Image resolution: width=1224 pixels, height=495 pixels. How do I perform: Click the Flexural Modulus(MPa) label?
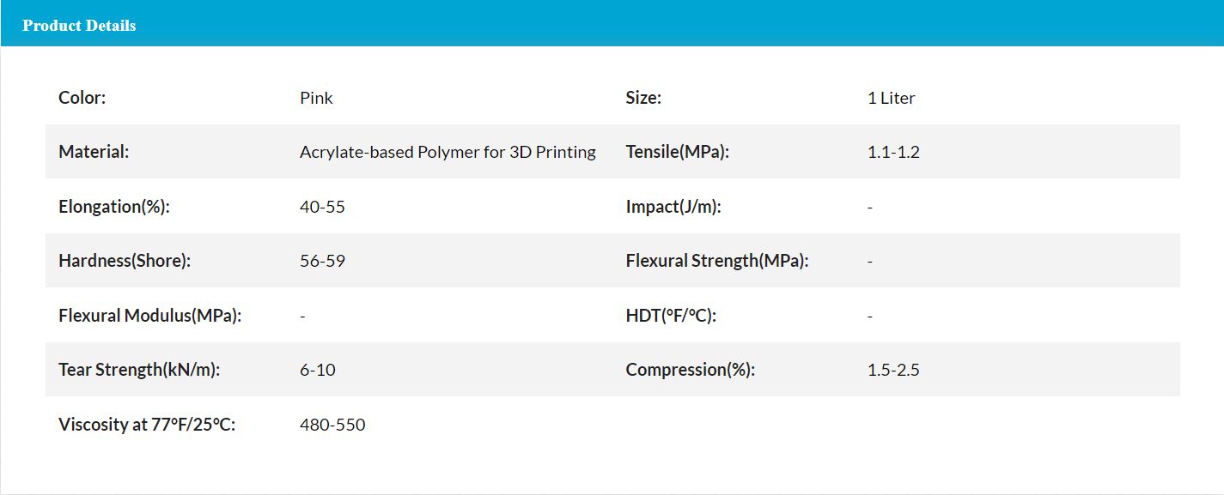pos(149,316)
